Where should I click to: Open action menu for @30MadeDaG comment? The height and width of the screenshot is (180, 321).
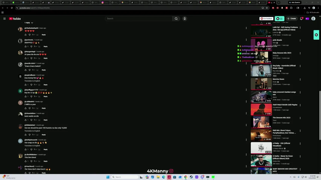(x=246, y=125)
